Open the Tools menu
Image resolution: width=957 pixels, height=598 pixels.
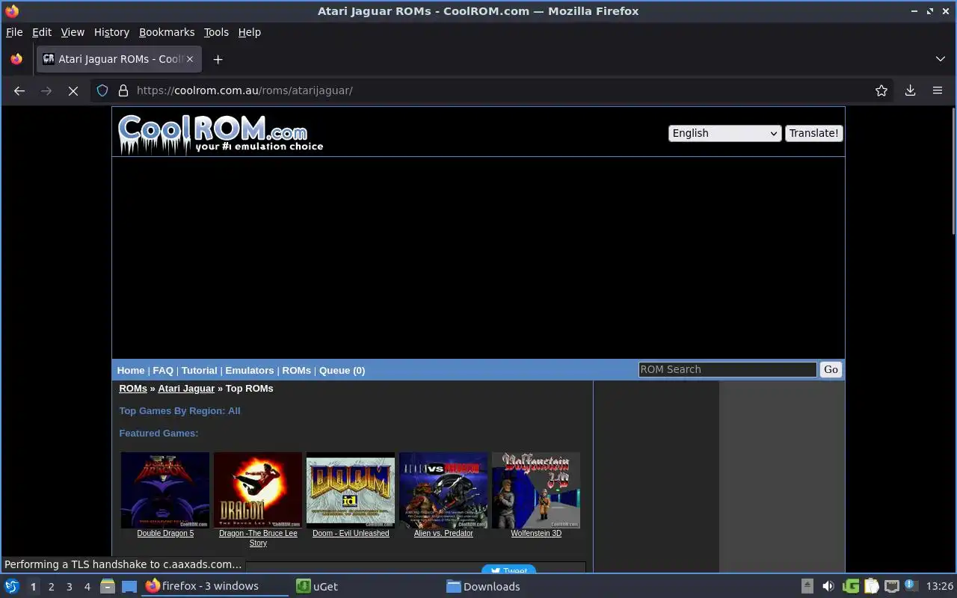216,32
